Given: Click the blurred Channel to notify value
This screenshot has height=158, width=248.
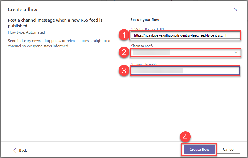Looking at the screenshot, I should (x=157, y=71).
